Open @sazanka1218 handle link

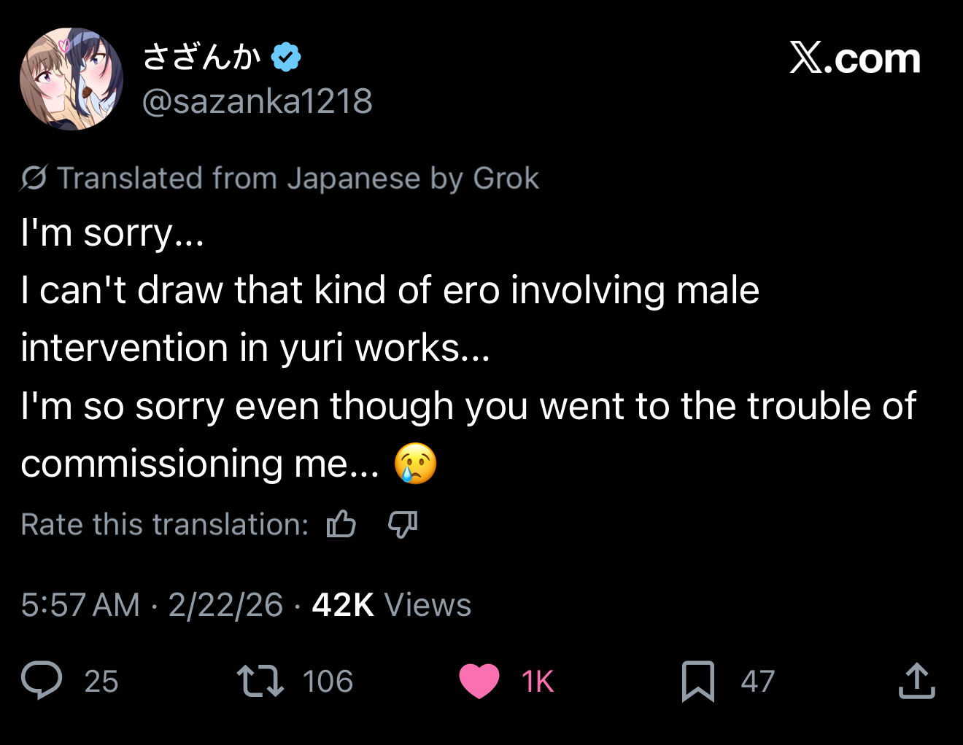[x=257, y=101]
